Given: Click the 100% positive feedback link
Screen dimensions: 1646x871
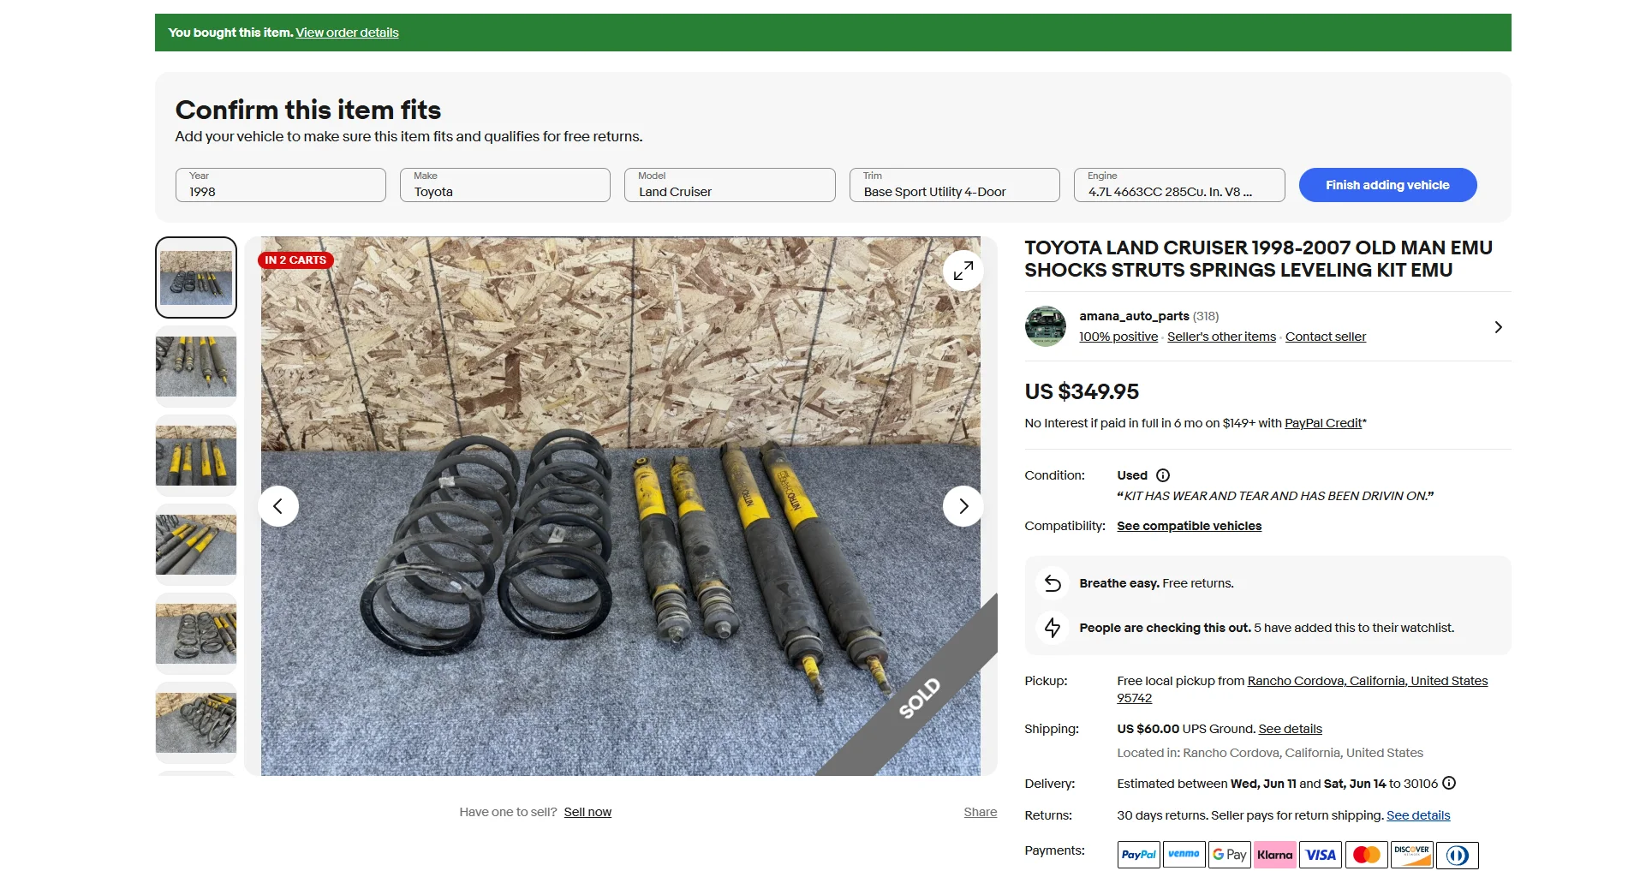Looking at the screenshot, I should pos(1118,337).
